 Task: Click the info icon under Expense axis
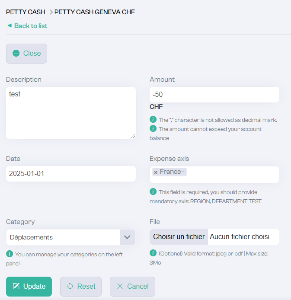tap(153, 191)
